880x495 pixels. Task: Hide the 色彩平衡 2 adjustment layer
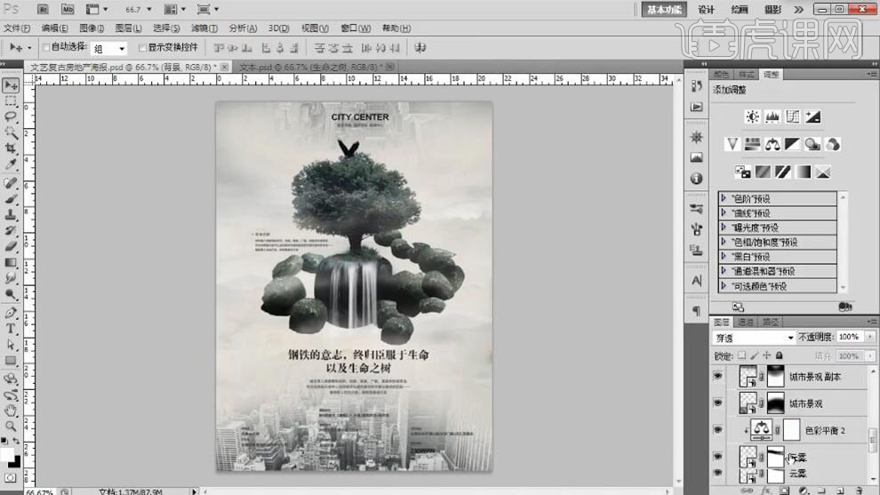pyautogui.click(x=717, y=430)
